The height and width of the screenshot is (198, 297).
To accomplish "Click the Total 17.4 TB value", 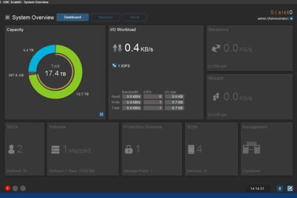I will (55, 73).
